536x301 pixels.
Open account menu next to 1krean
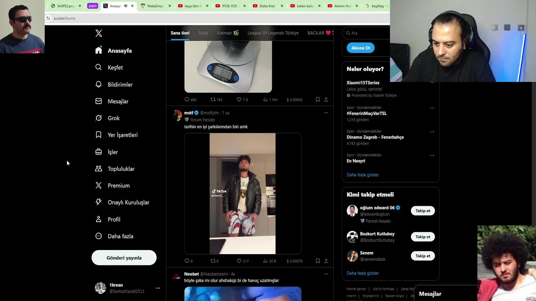[x=158, y=288]
